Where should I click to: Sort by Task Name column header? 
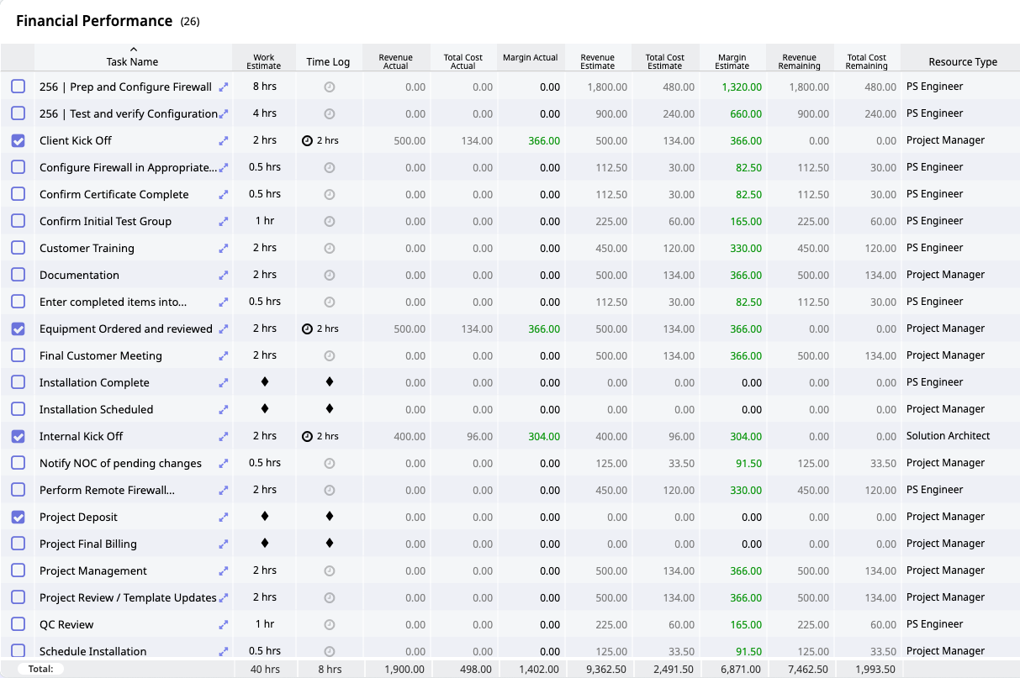point(133,58)
